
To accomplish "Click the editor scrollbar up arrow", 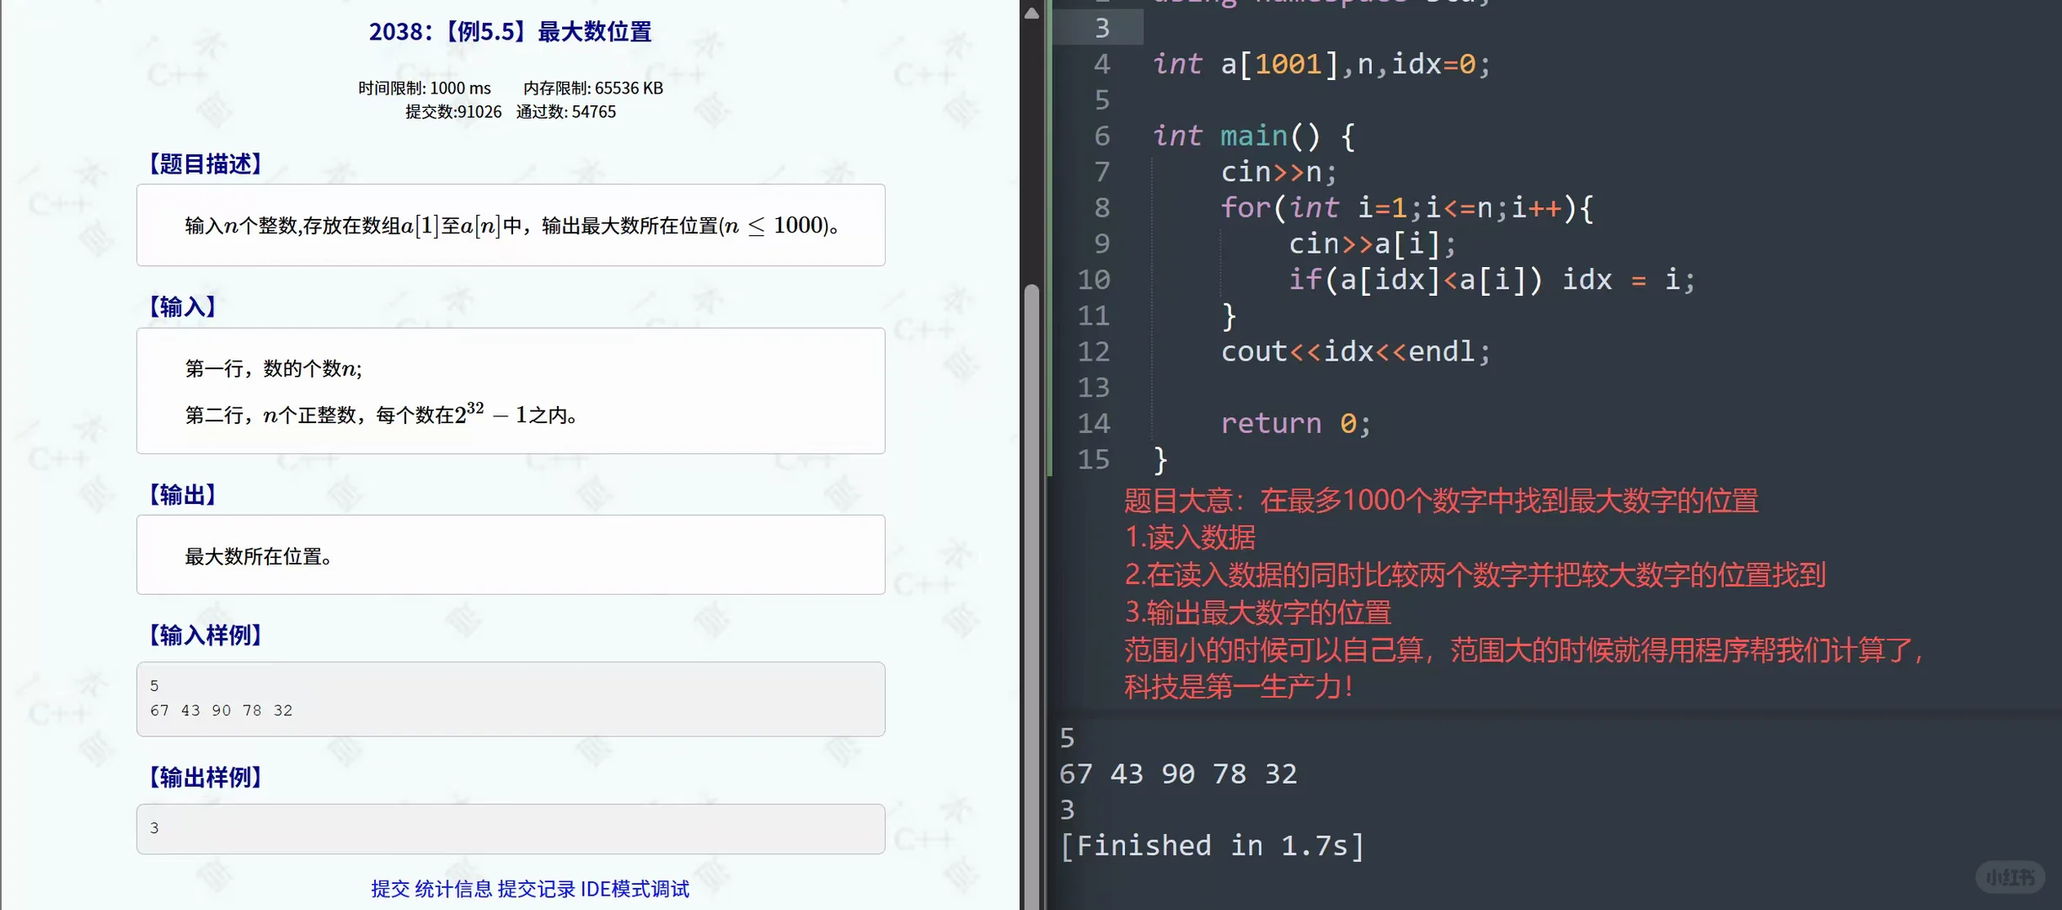I will (1031, 13).
